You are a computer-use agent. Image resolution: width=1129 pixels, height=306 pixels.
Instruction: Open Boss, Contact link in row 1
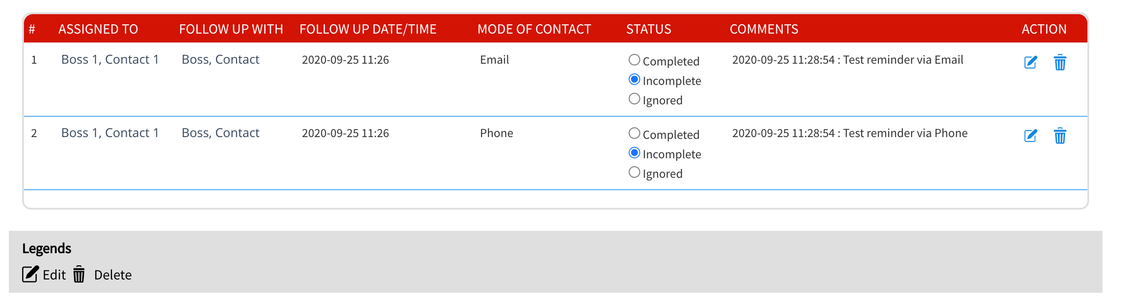click(x=220, y=60)
